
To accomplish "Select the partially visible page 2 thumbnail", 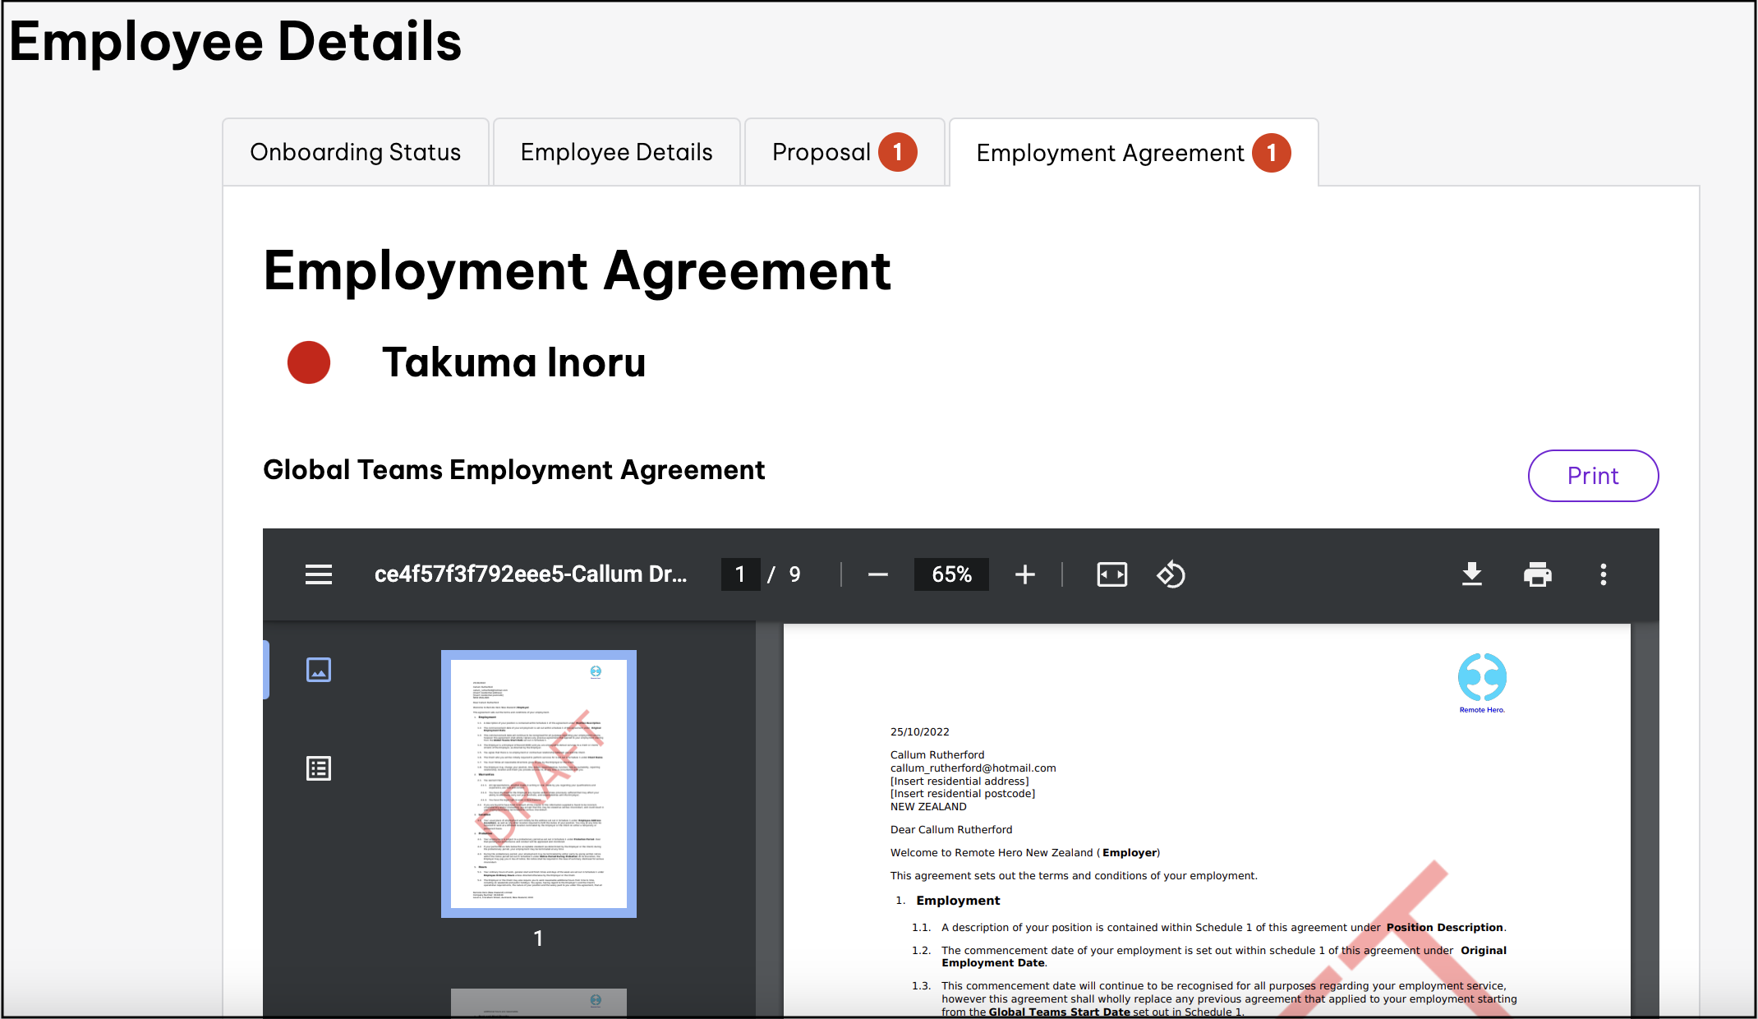I will point(538,1002).
